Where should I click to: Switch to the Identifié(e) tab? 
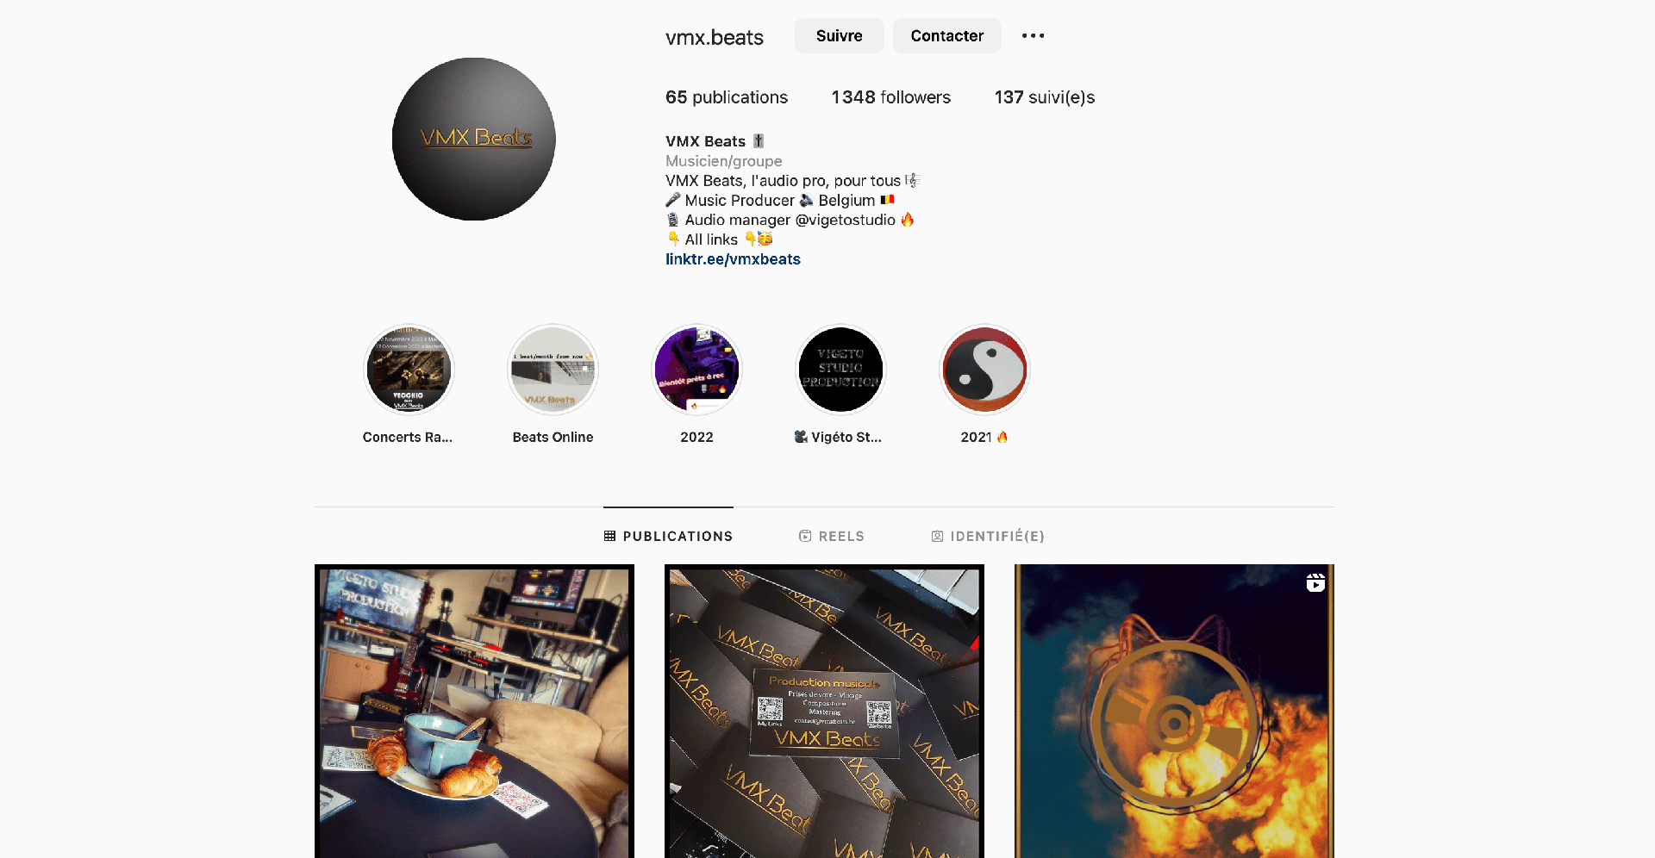(x=988, y=536)
